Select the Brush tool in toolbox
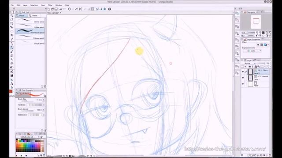This screenshot has height=158, width=282. pos(12,51)
